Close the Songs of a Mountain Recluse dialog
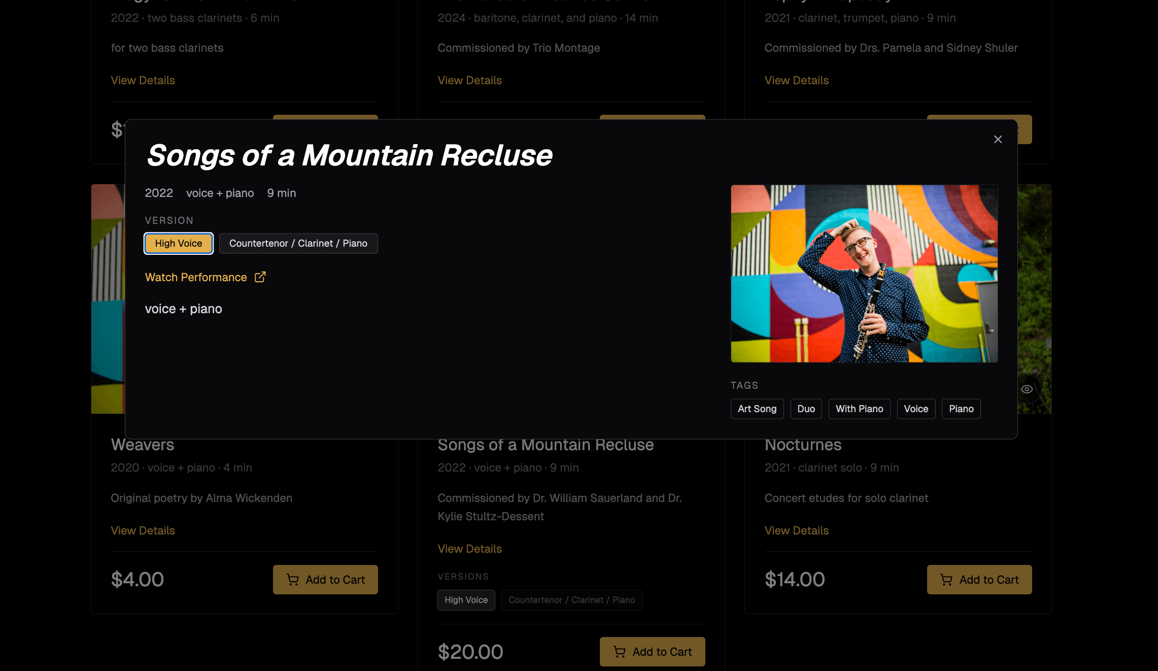 click(998, 139)
